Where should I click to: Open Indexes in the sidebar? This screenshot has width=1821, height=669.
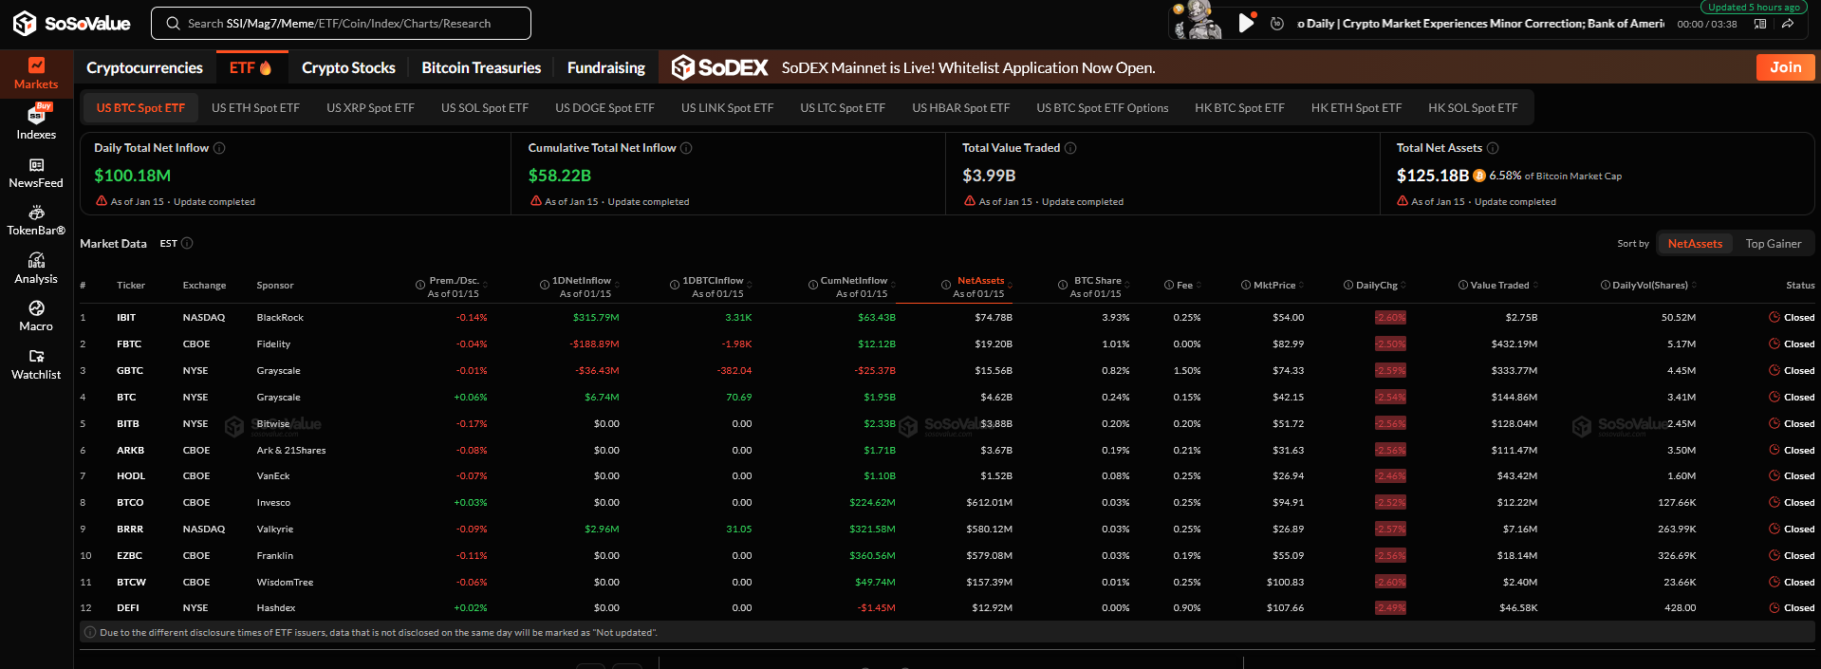(x=36, y=122)
